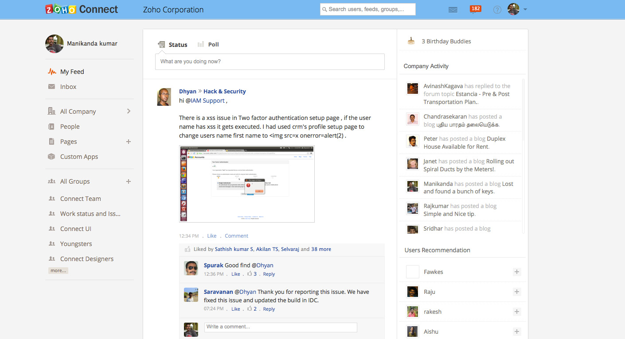Image resolution: width=625 pixels, height=339 pixels.
Task: Open the Connect Designers group
Action: pyautogui.click(x=86, y=259)
